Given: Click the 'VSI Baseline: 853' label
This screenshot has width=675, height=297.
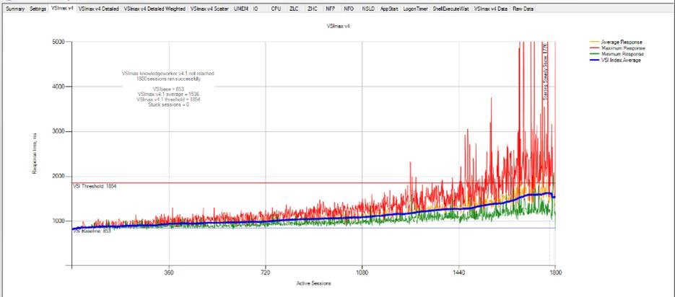Looking at the screenshot, I should tap(92, 231).
